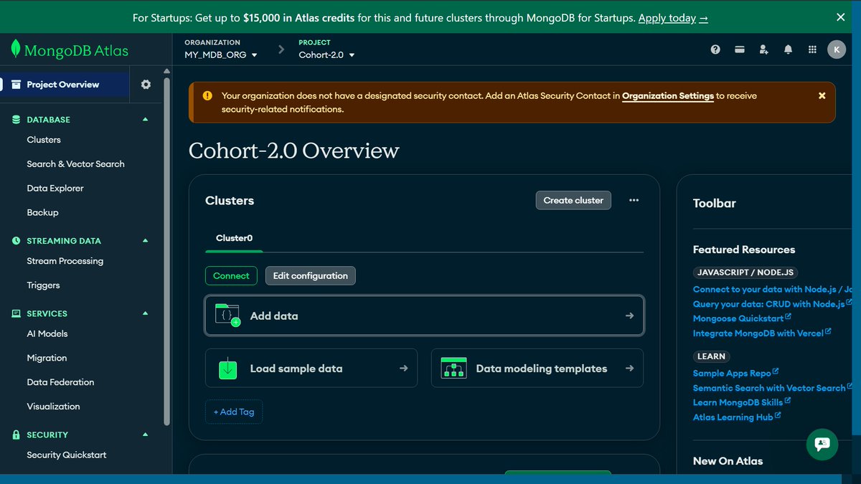
Task: Open the user avatar K menu
Action: pos(837,49)
